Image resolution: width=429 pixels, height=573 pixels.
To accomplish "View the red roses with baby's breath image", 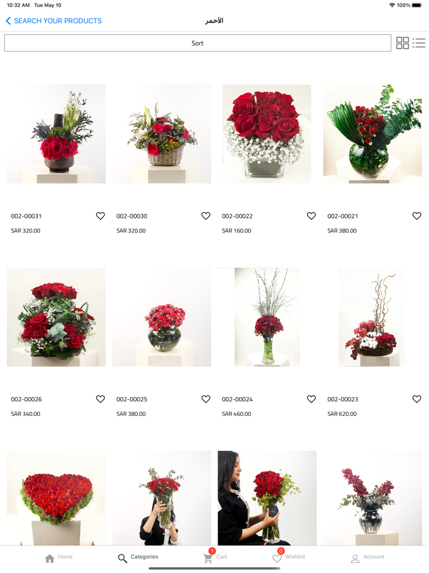I will (x=267, y=134).
